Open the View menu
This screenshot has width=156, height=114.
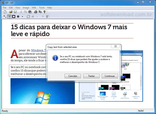pos(18,8)
